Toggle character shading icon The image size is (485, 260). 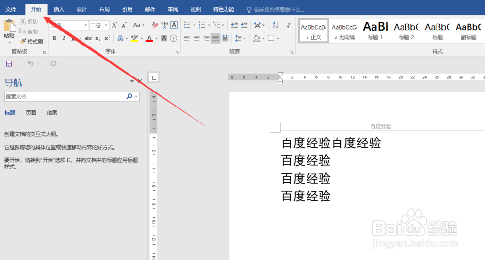tap(164, 38)
